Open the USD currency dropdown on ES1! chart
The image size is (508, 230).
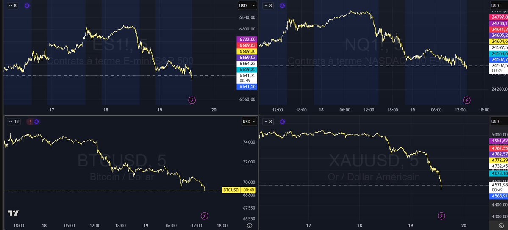point(247,6)
